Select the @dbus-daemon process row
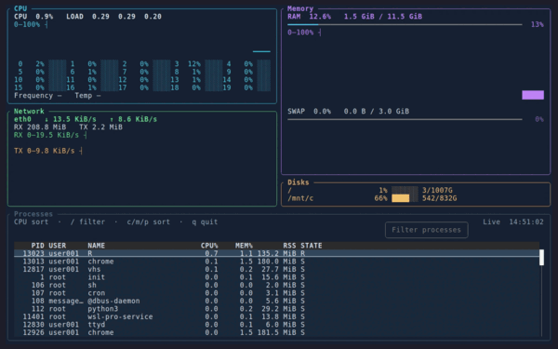 click(x=277, y=301)
